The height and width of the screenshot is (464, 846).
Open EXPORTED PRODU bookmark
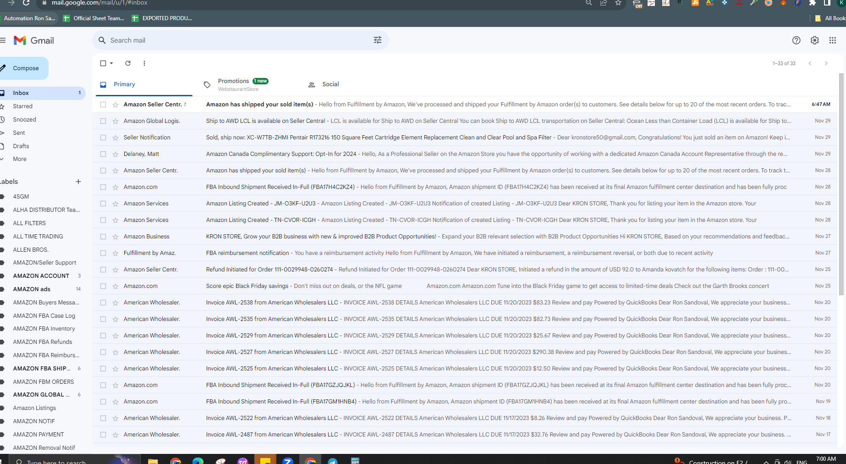pyautogui.click(x=162, y=18)
